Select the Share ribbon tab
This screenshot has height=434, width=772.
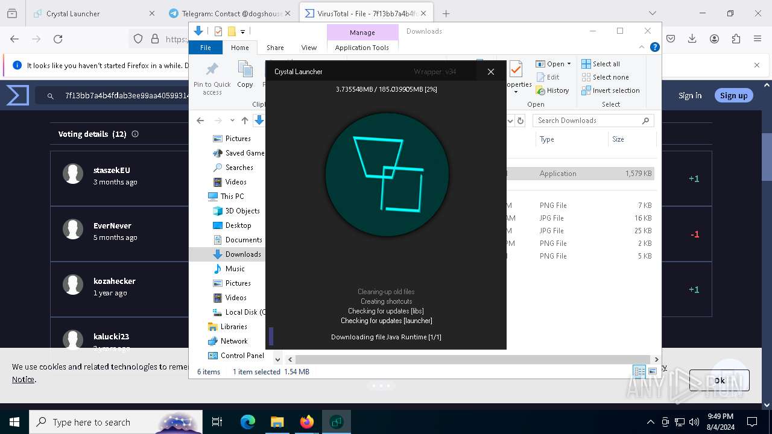click(x=275, y=48)
